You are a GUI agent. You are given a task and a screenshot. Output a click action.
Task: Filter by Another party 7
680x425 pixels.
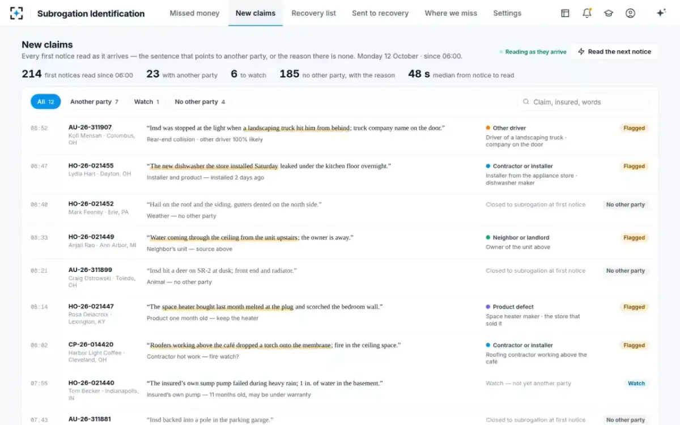pyautogui.click(x=94, y=102)
